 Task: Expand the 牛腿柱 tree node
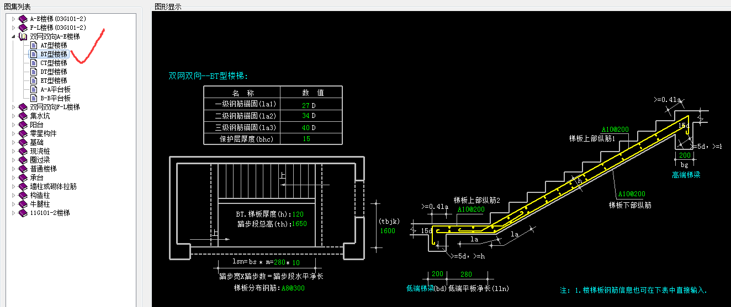14,204
